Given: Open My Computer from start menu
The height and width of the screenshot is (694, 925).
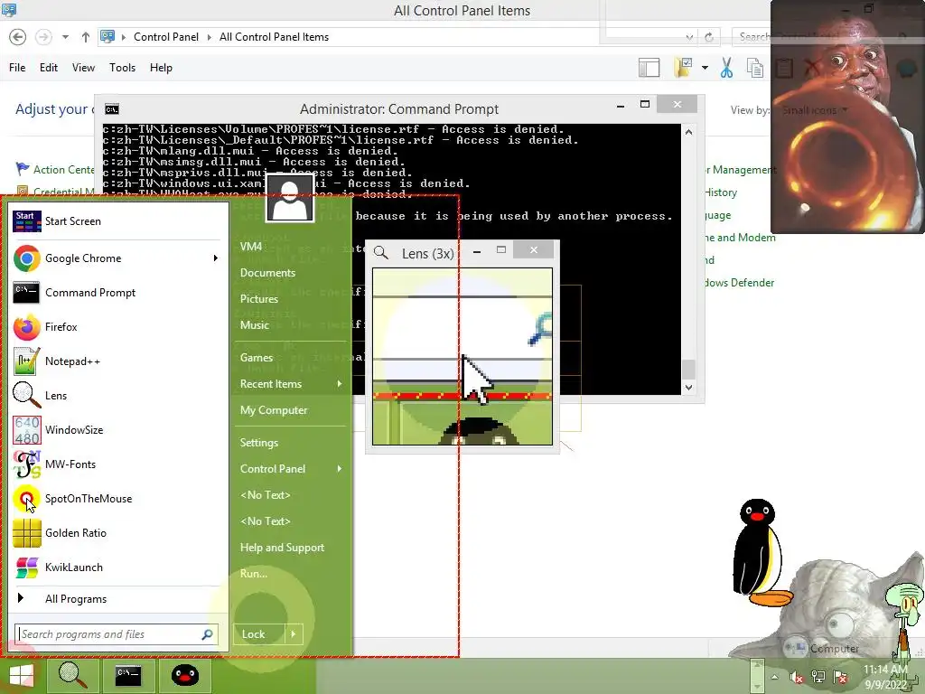Looking at the screenshot, I should [x=274, y=410].
